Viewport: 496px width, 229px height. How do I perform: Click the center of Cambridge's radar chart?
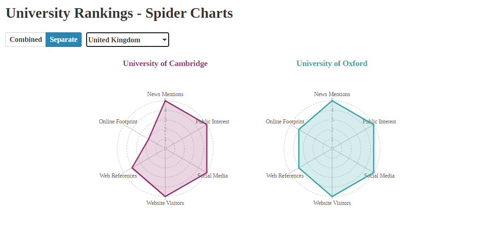tap(165, 148)
